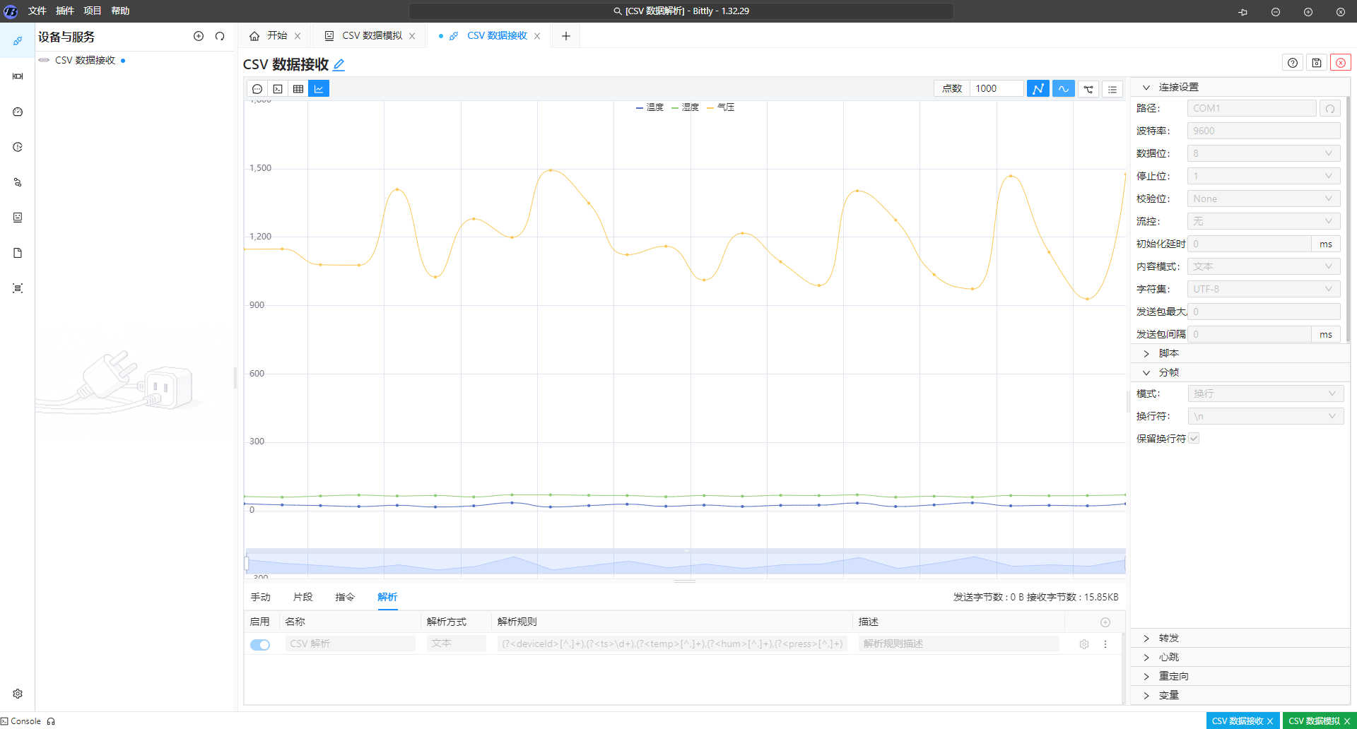Toggle the 保留换行符 checkbox
This screenshot has width=1357, height=729.
coord(1194,439)
